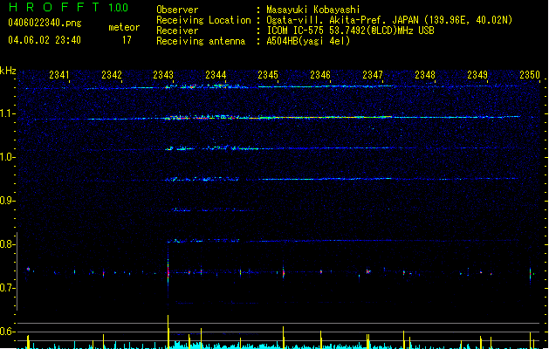
Task: Click the Ogata-vill. Akita-Pref. JAPAN location text
Action: tap(389, 20)
